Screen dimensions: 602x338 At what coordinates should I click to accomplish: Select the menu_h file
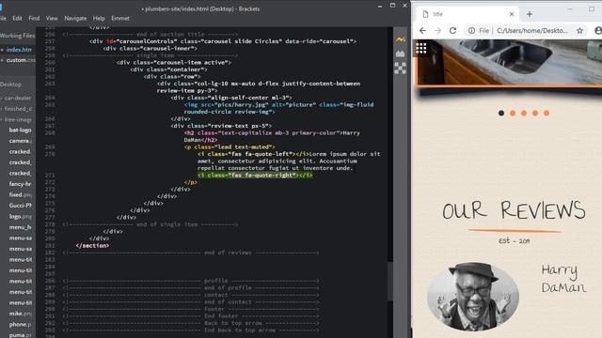[20, 227]
